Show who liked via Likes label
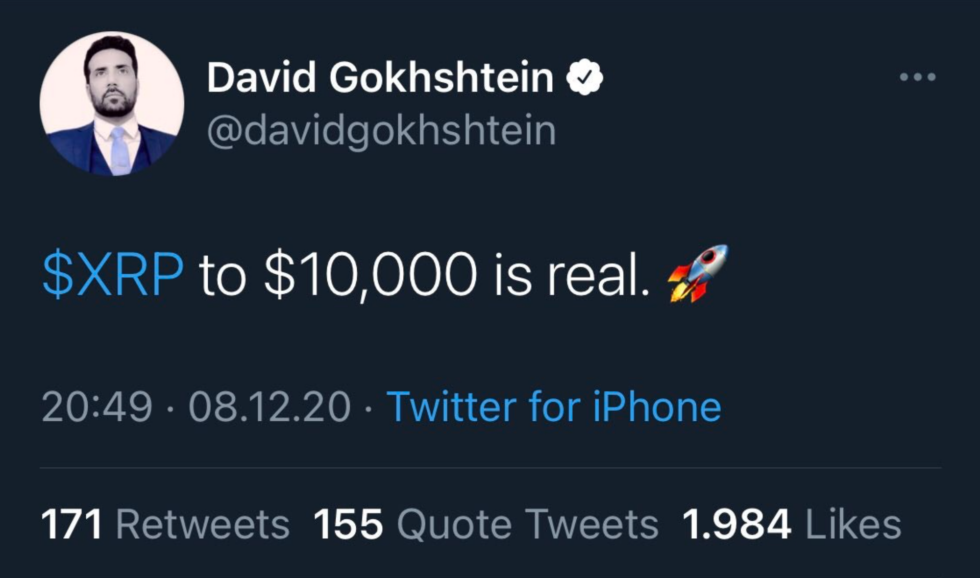 (x=853, y=525)
